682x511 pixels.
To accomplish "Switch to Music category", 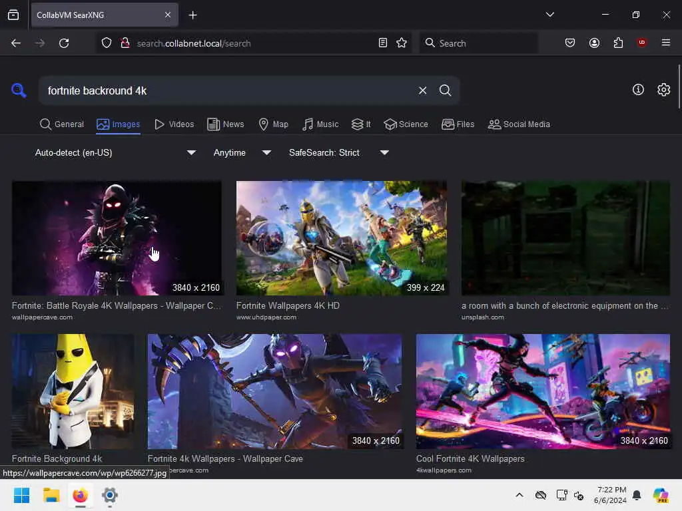I will pyautogui.click(x=320, y=124).
